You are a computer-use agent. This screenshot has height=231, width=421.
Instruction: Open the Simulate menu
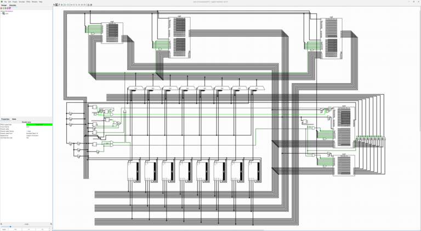pos(22,2)
